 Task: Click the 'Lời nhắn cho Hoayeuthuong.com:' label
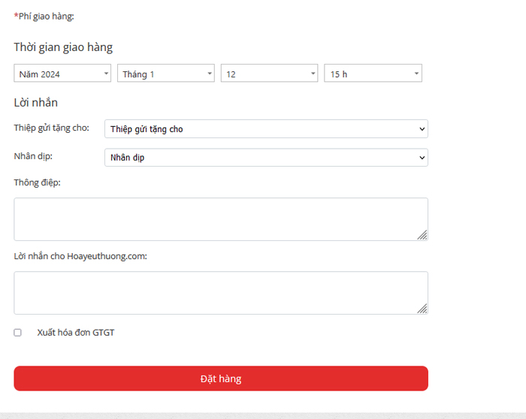coord(80,256)
